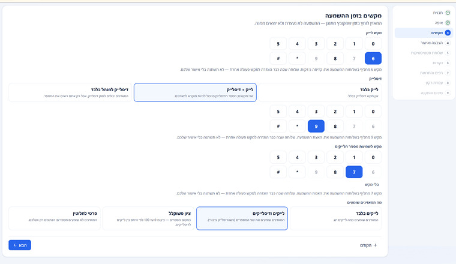Screen dimensions: 456x264
Task: Select the לייקים ודיסלייקים listeners card
Action: (242, 218)
